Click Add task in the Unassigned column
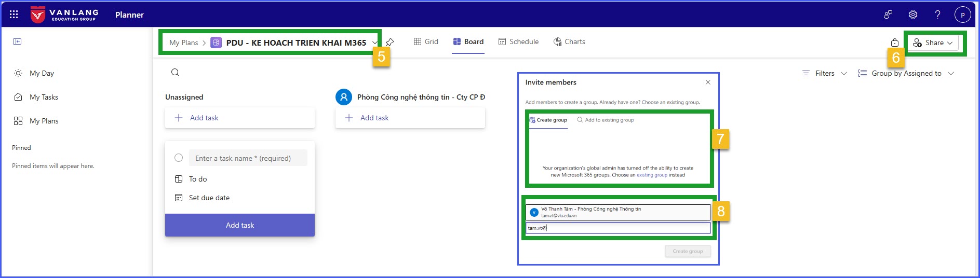This screenshot has width=980, height=278. coord(240,118)
